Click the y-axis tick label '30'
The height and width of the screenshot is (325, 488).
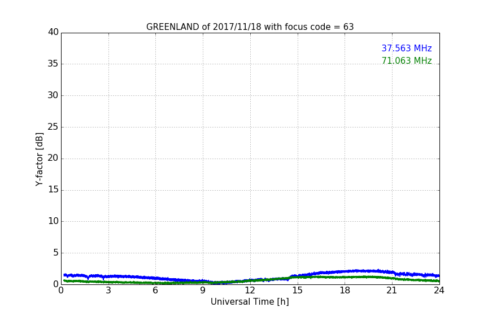tap(53, 95)
